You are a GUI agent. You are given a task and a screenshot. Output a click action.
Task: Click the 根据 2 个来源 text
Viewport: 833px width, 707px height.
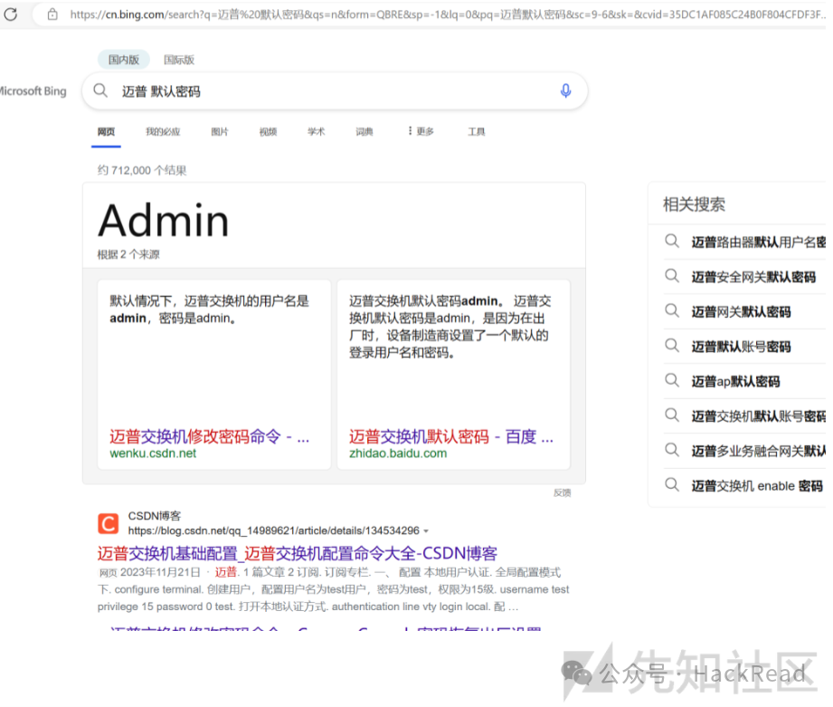click(128, 254)
